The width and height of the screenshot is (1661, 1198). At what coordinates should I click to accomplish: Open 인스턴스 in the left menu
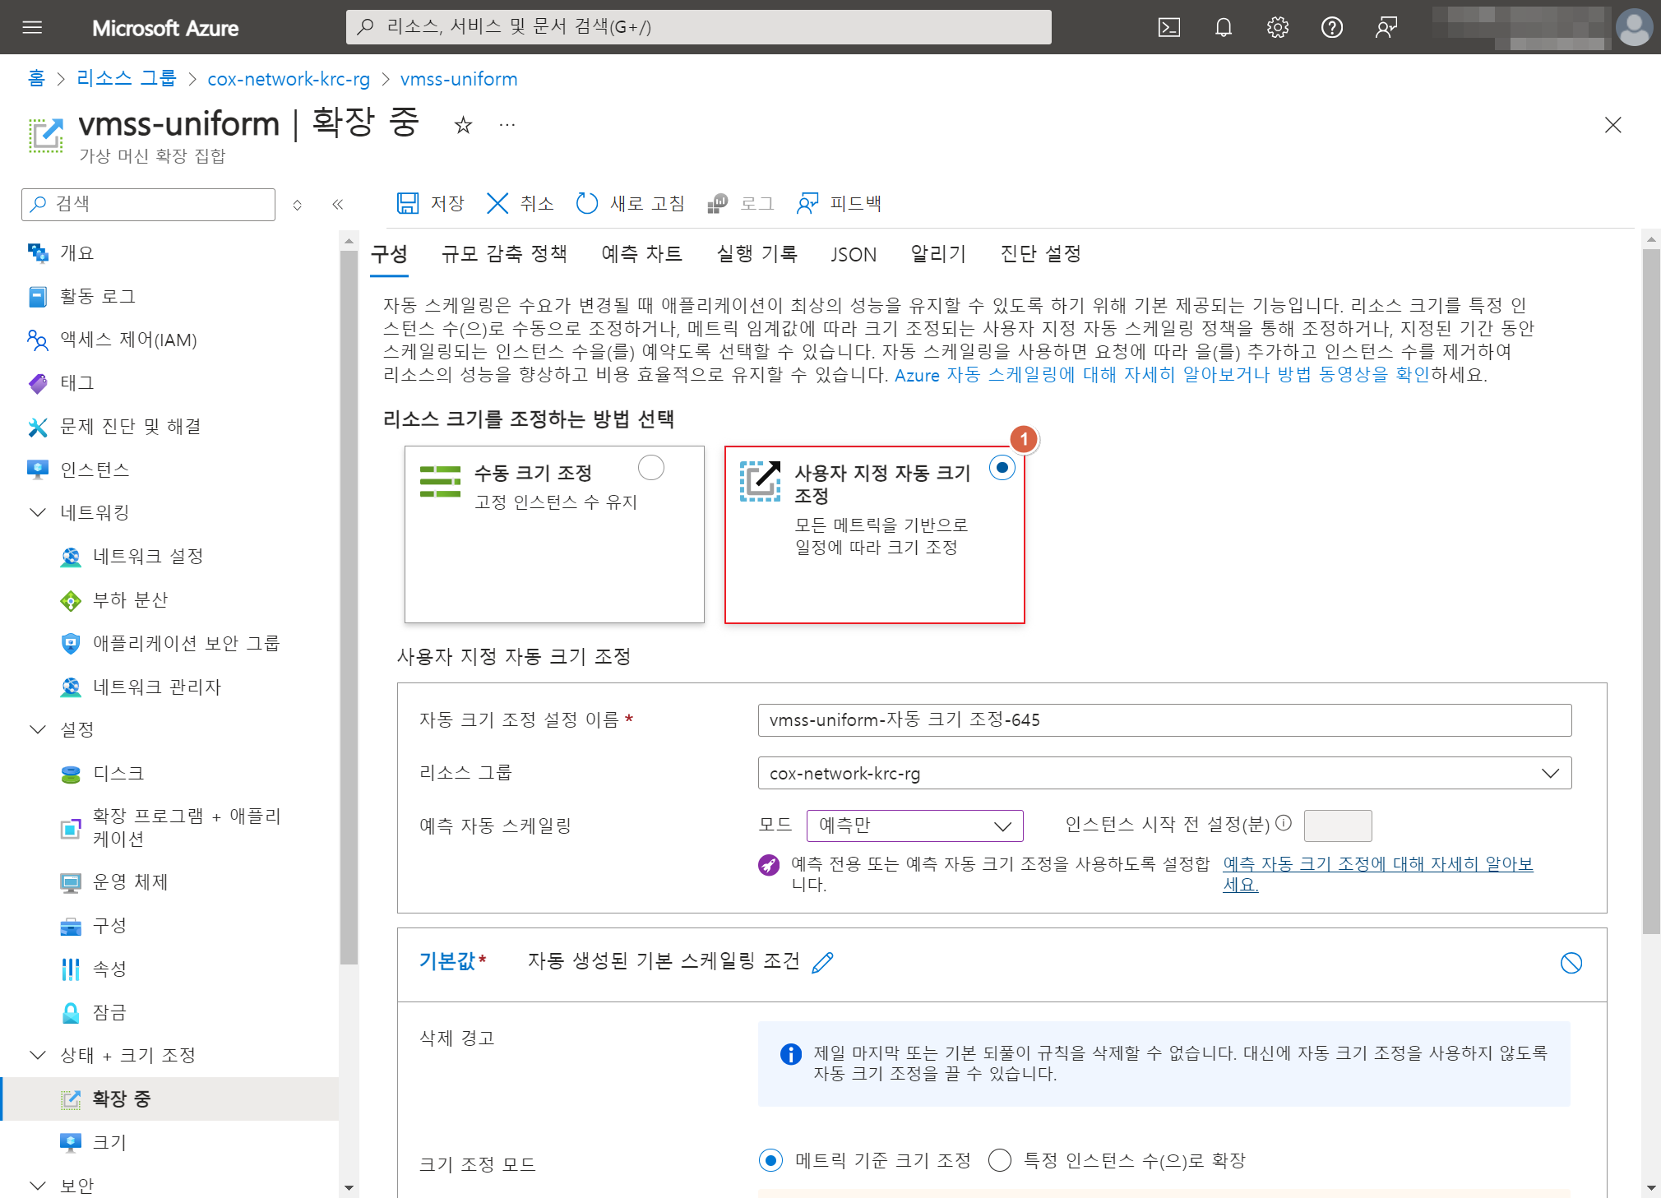[95, 469]
